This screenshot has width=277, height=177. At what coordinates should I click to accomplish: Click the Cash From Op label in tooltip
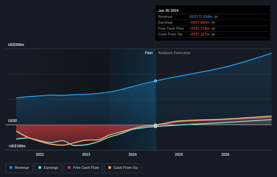(x=170, y=34)
